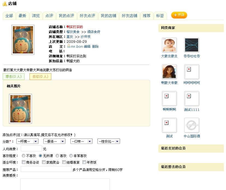Open the 大撒旦撒旦 baby shop thumbnail
The height and width of the screenshot is (190, 226).
pos(169,45)
